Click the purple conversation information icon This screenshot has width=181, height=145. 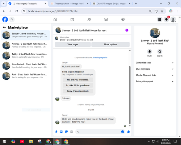[x=127, y=30]
